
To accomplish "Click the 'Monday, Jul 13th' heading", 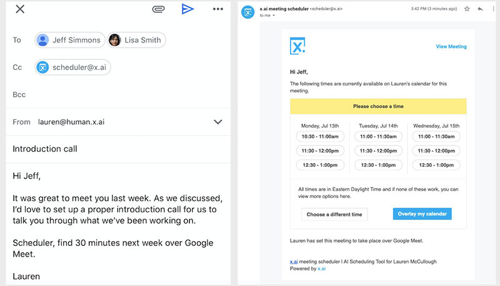I will pos(320,126).
